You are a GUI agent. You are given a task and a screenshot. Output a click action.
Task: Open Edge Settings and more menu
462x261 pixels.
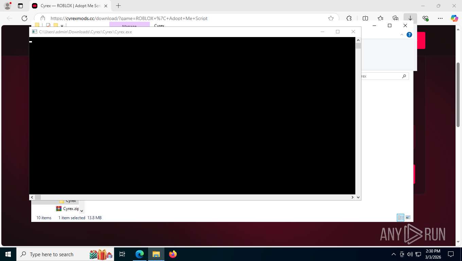[440, 18]
